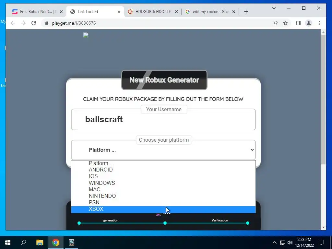This screenshot has height=249, width=332.
Task: Switch to the HDDGURU: HDD LLF tab
Action: pos(153,12)
